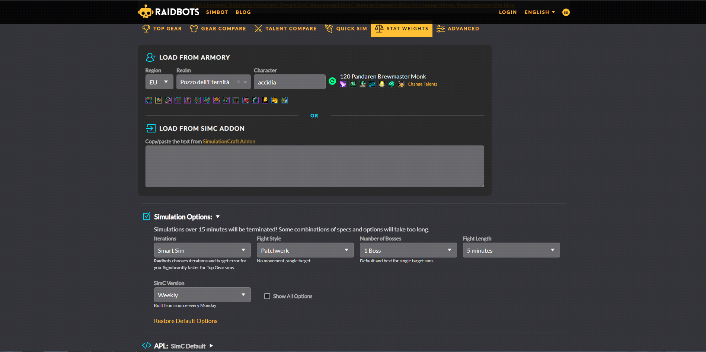Click the 'LOAD FROM ARMORY' heading
Screen dimensions: 706x352
195,57
